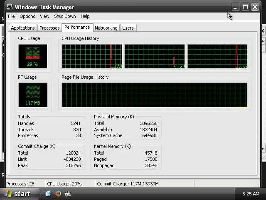The image size is (266, 200).
Task: Click the Threads value 320
Action: point(77,130)
